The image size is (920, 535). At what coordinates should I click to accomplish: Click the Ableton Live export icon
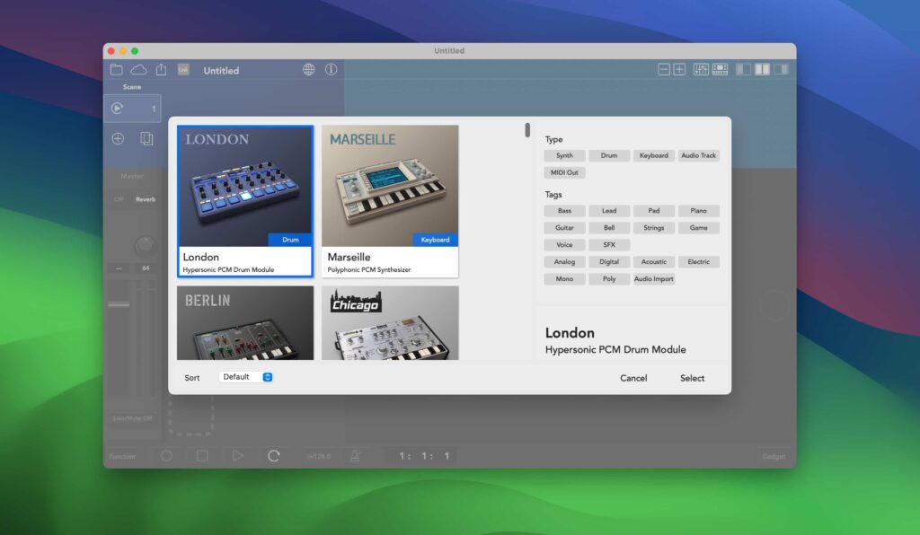coord(183,69)
